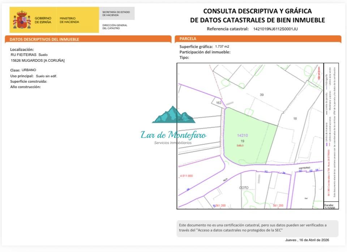Viewport: 347px width, 252px height.
Task: Click the small parcel labeled 162
Action: (x=219, y=103)
